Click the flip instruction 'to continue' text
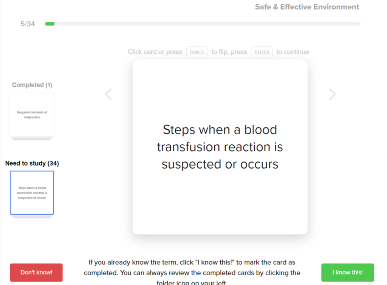This screenshot has height=285, width=387. (x=293, y=52)
